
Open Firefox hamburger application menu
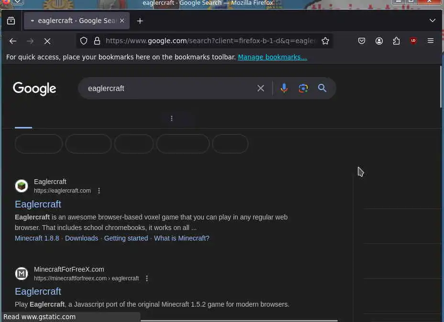click(431, 41)
